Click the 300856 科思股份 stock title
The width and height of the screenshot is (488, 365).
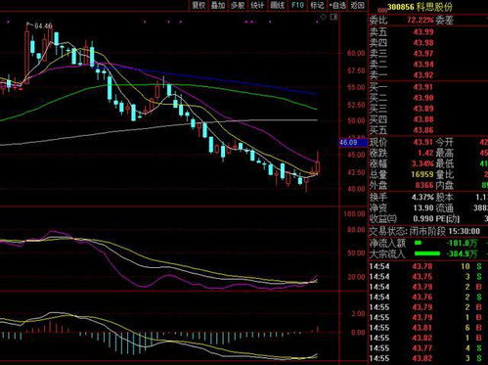(420, 7)
